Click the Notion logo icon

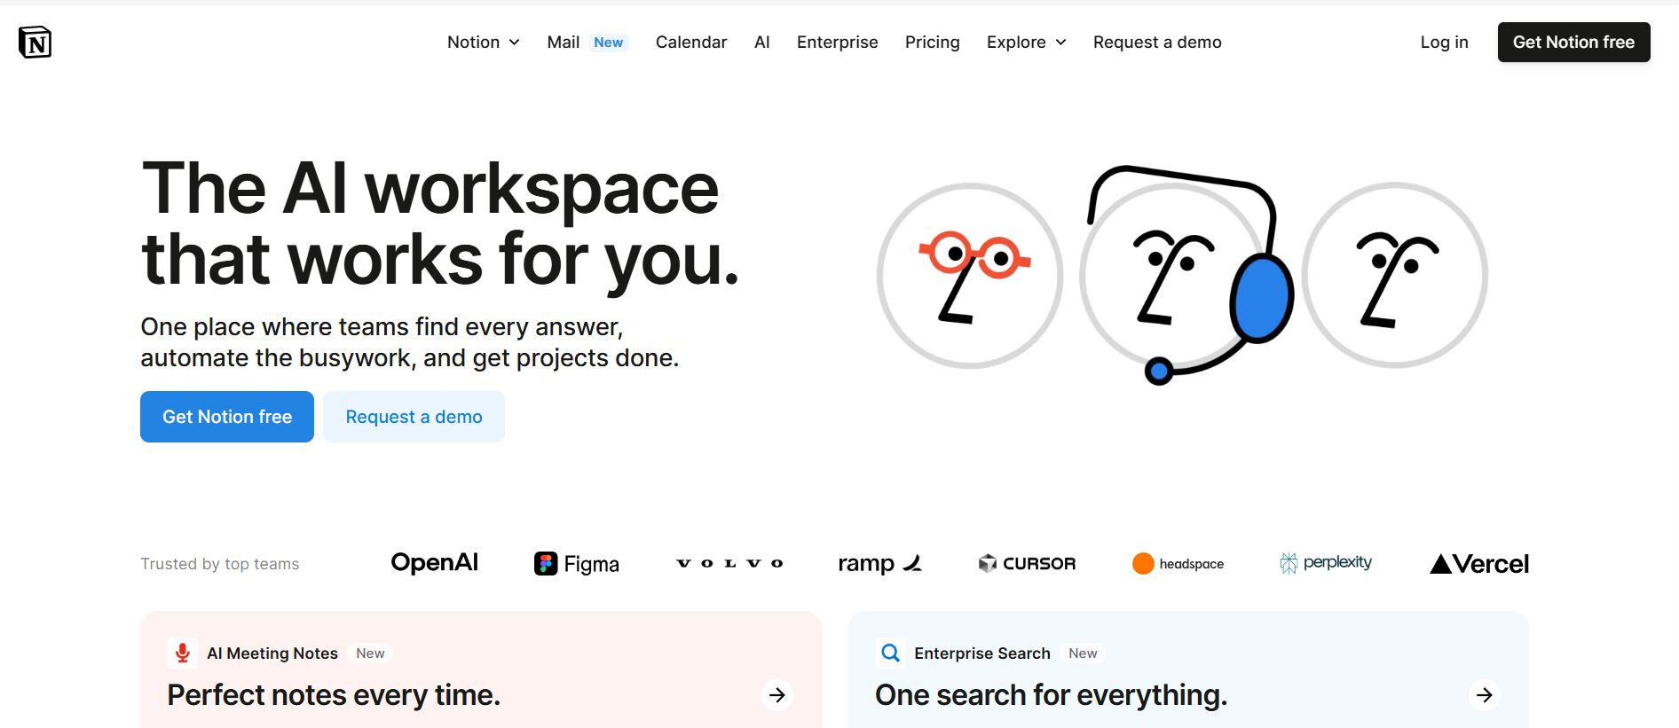35,42
